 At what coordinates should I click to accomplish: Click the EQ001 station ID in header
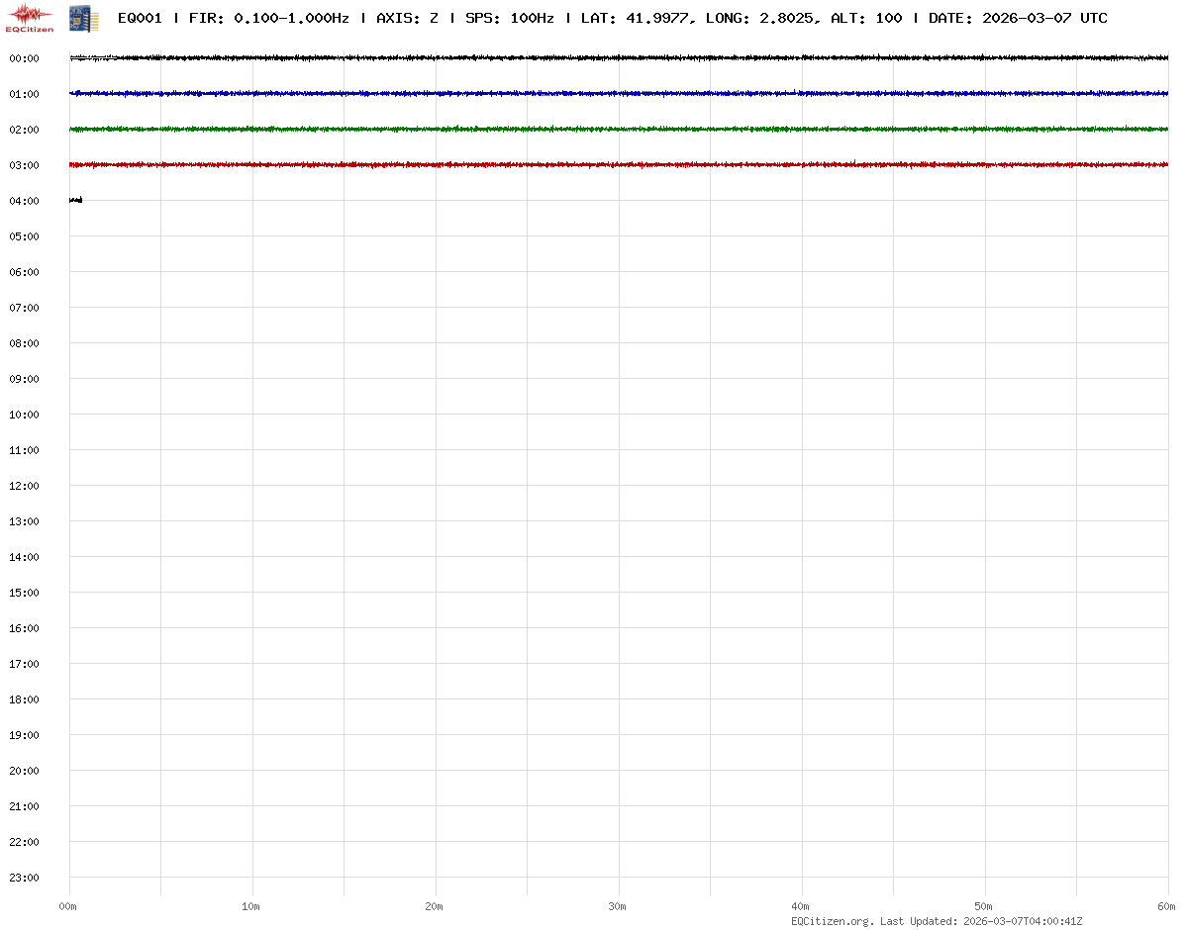140,18
